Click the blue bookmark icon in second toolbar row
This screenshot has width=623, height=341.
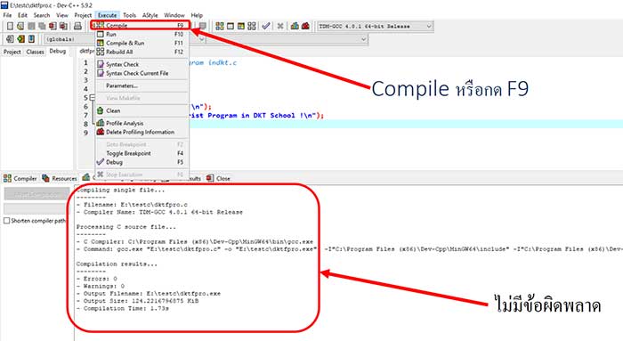[x=31, y=39]
